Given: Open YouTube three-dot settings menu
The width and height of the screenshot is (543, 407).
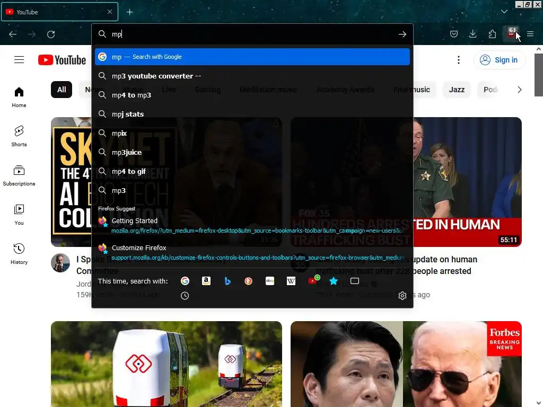Looking at the screenshot, I should 459,60.
